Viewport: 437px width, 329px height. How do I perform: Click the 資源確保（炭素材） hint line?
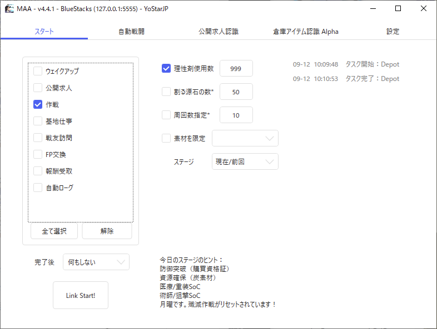pyautogui.click(x=188, y=278)
